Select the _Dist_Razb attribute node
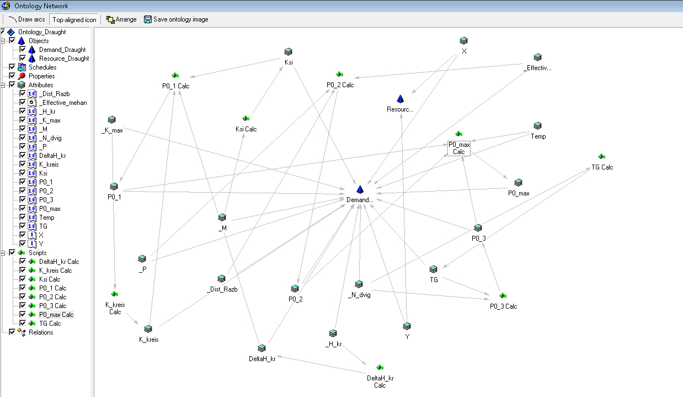The height and width of the screenshot is (397, 683). tap(221, 279)
